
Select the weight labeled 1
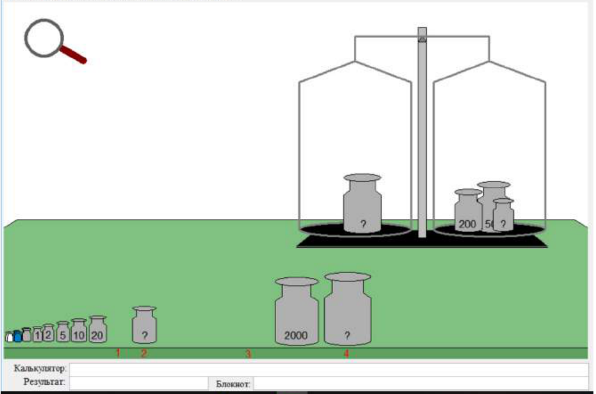(37, 334)
